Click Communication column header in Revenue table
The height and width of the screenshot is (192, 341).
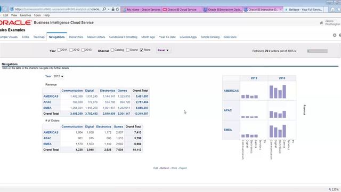point(72,91)
